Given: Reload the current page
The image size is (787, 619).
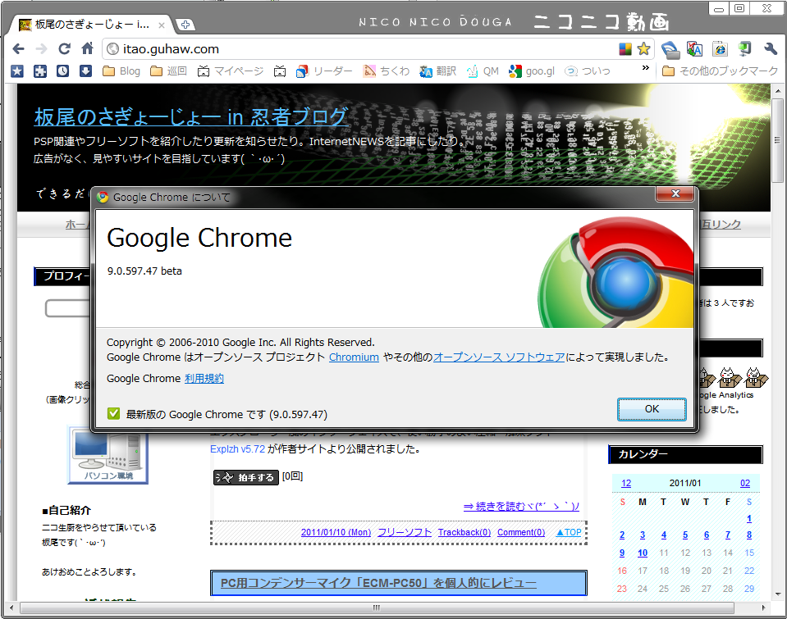Looking at the screenshot, I should pyautogui.click(x=64, y=48).
